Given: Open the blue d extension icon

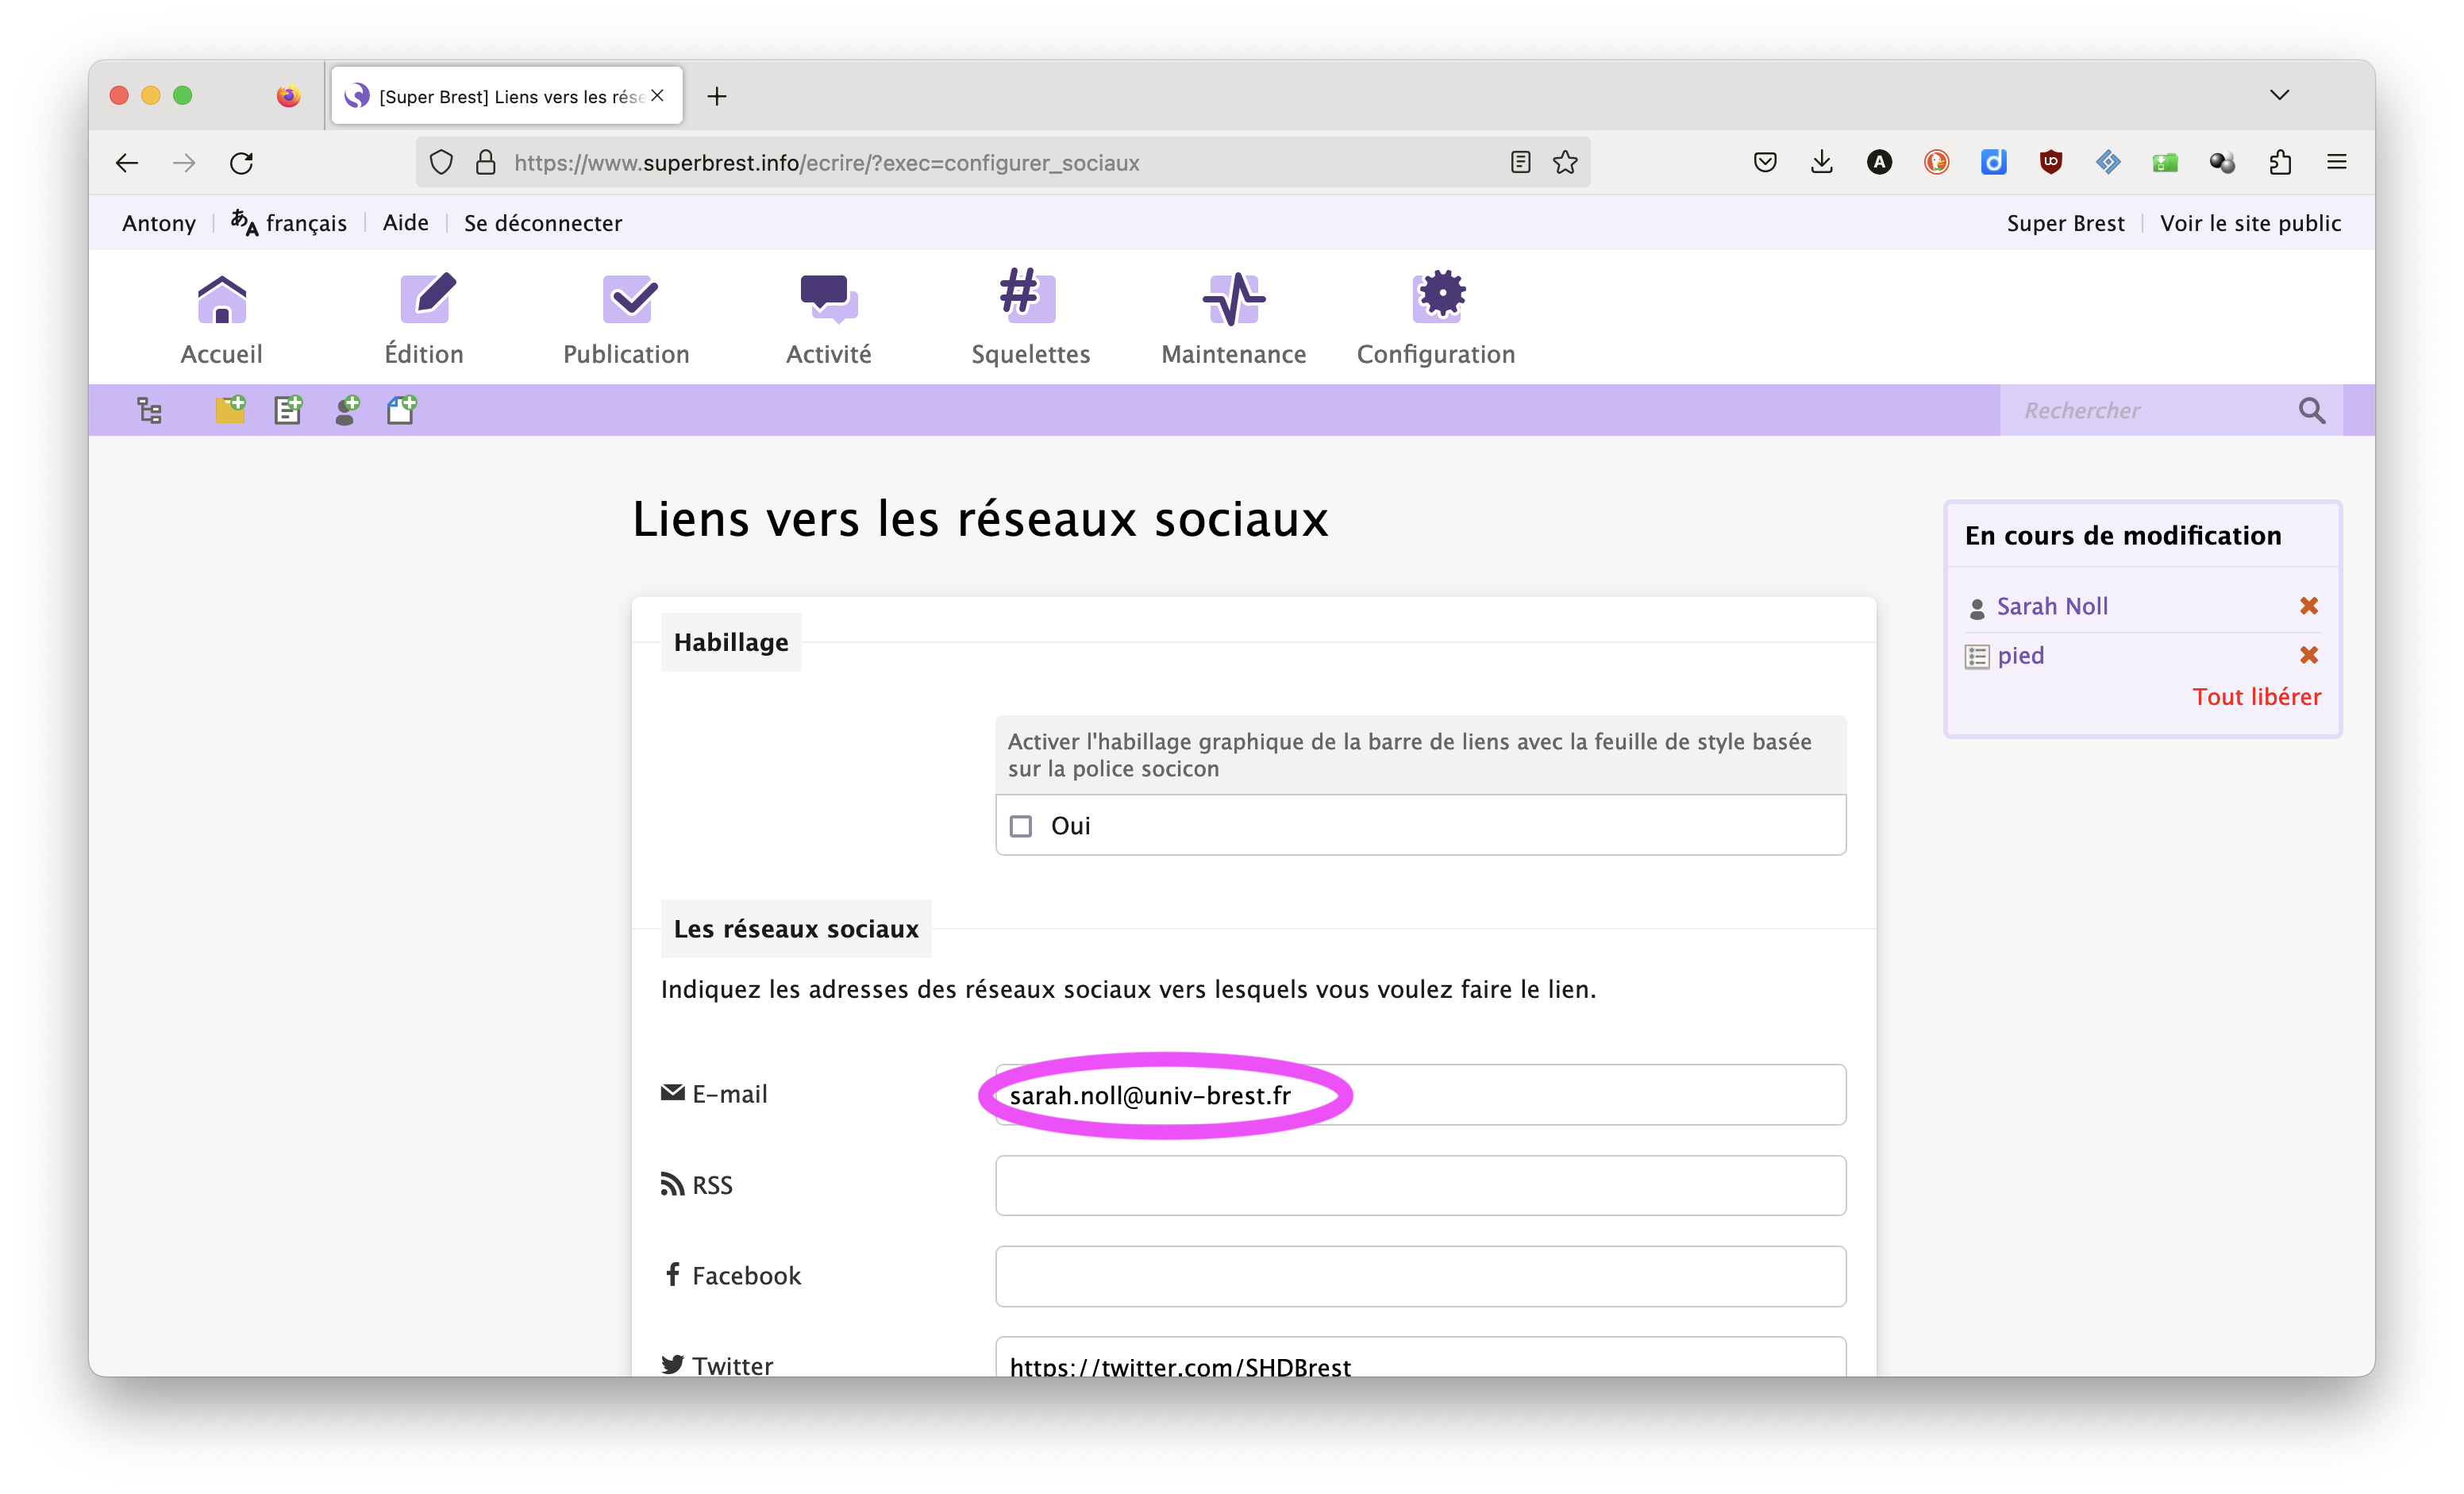Looking at the screenshot, I should coord(1993,162).
